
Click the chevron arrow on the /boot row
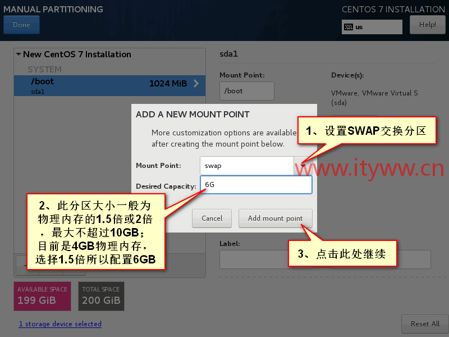(x=196, y=83)
